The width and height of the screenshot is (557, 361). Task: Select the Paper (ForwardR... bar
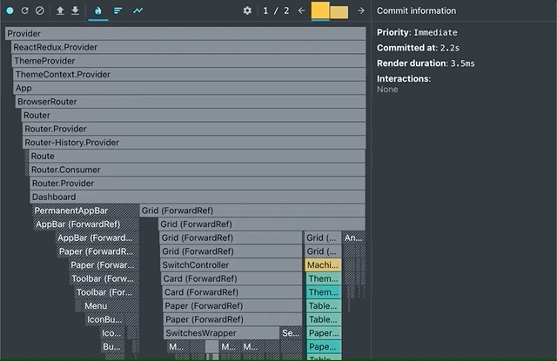[x=98, y=251]
